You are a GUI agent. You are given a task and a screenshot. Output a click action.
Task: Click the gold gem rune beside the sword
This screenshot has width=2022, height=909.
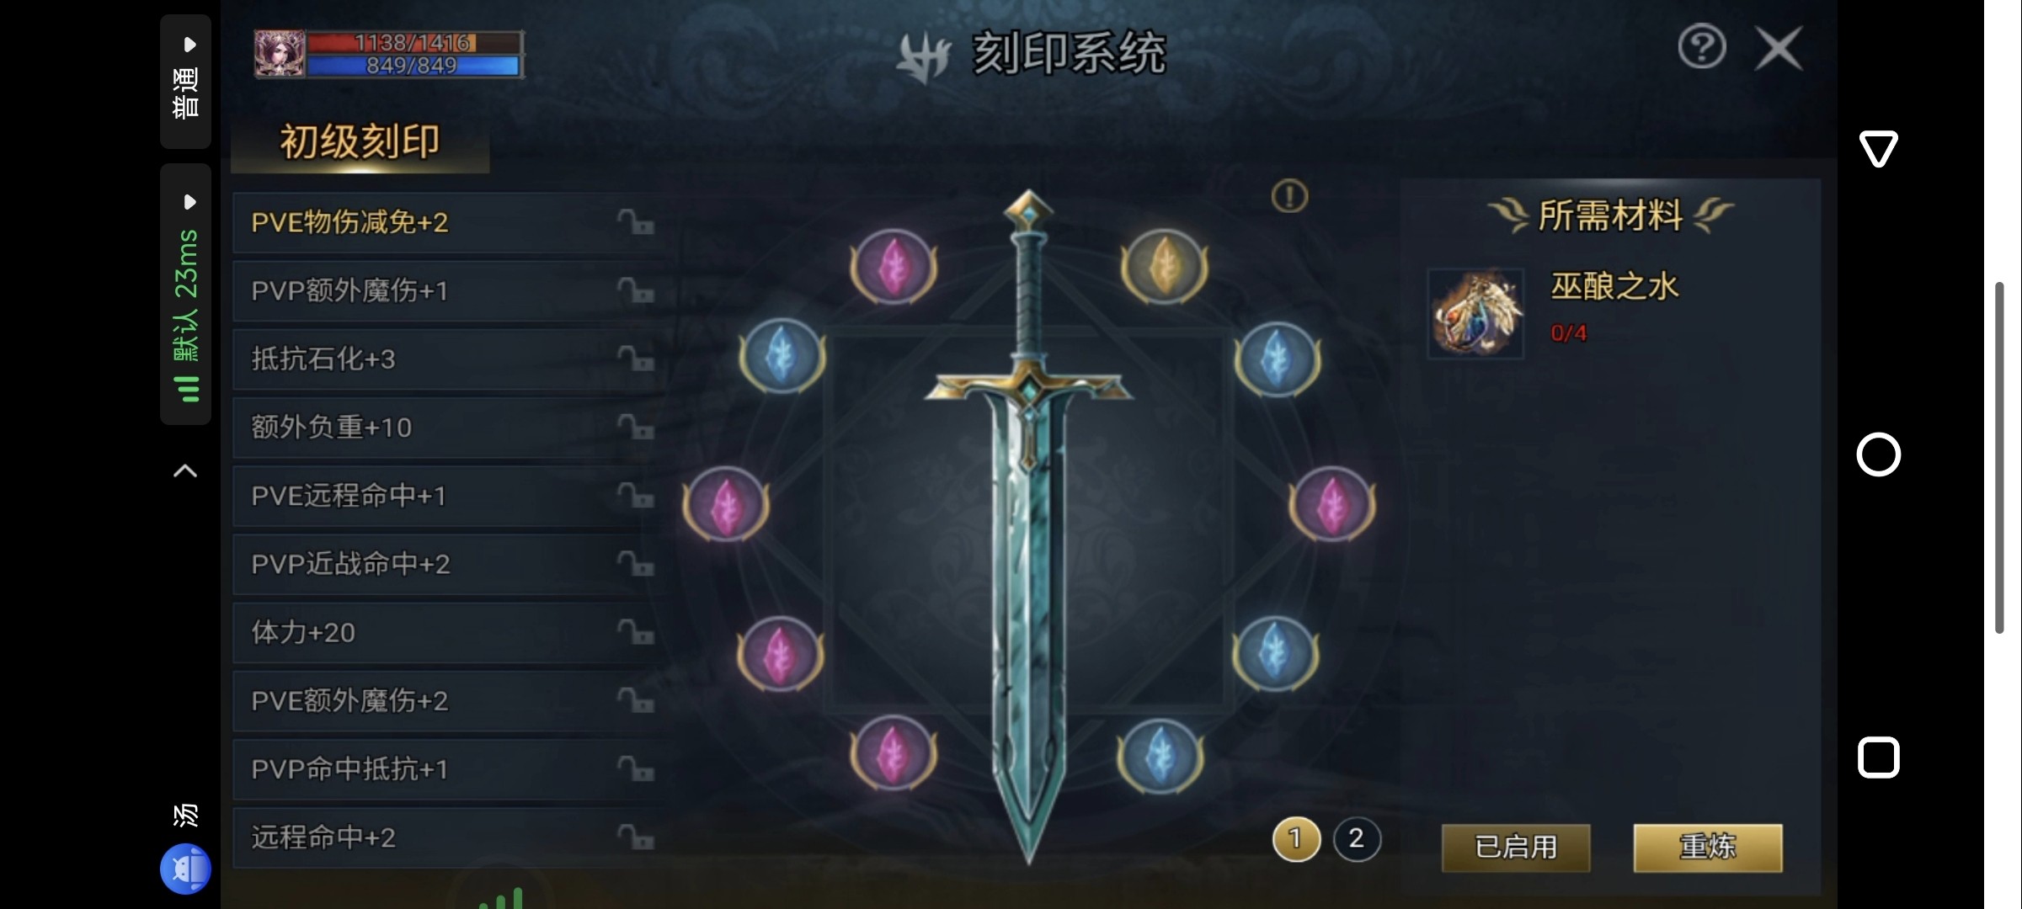point(1164,266)
